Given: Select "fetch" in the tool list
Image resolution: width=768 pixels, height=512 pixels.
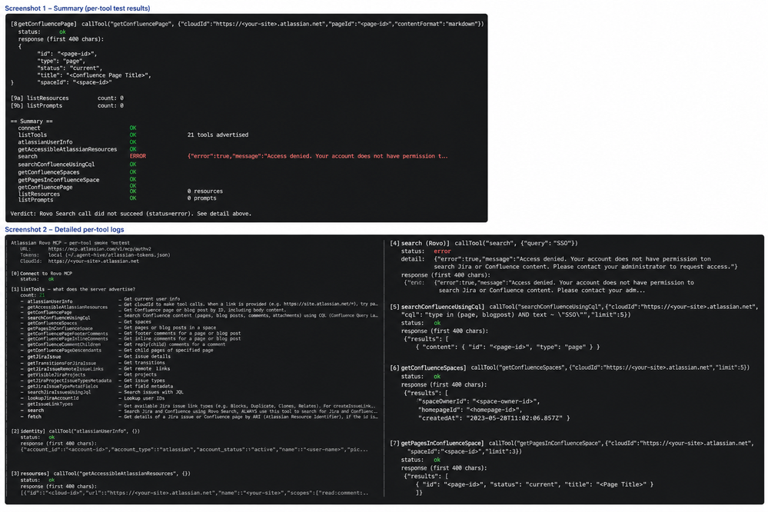Looking at the screenshot, I should (35, 417).
